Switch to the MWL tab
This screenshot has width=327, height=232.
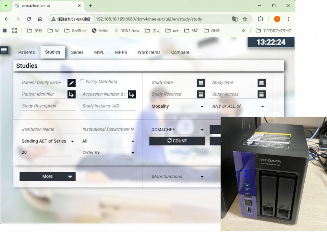[99, 52]
